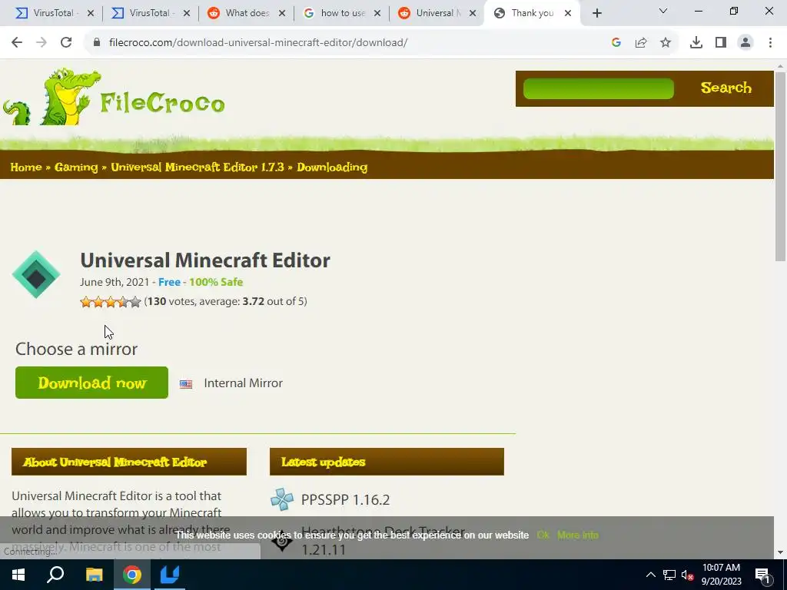The image size is (787, 590).
Task: Click the Chrome taskbar icon
Action: point(132,575)
